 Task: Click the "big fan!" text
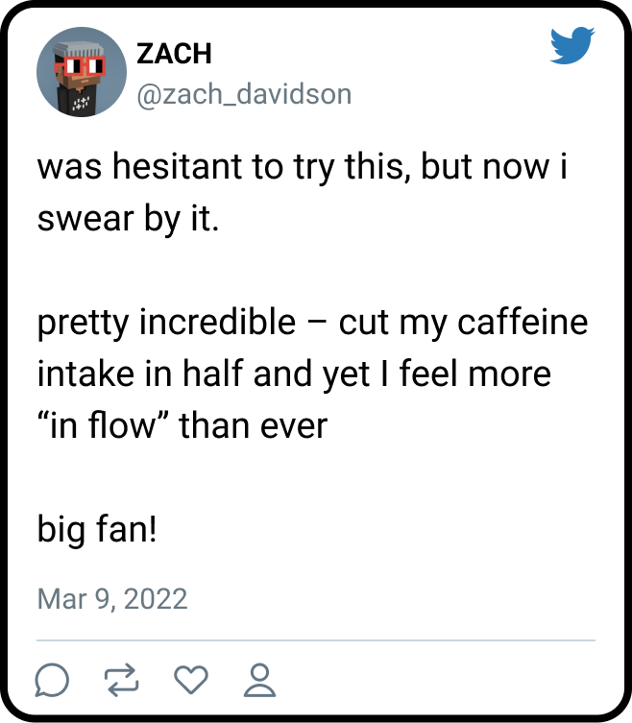coord(96,527)
